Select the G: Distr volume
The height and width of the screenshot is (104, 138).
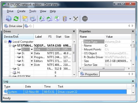point(44,65)
